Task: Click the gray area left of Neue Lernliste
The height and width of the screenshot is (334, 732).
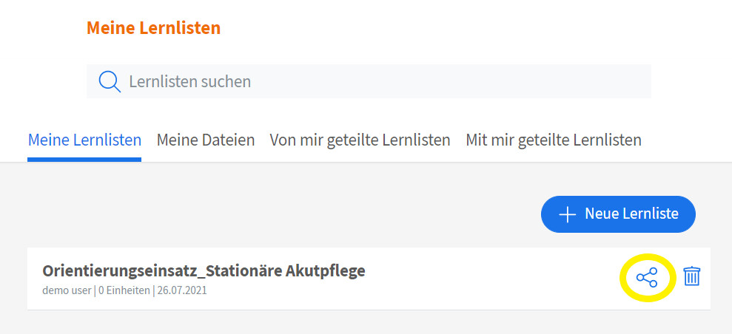Action: click(x=296, y=214)
